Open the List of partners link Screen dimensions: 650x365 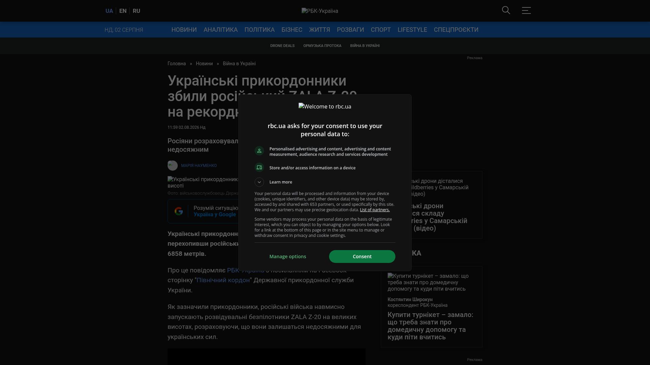click(375, 210)
